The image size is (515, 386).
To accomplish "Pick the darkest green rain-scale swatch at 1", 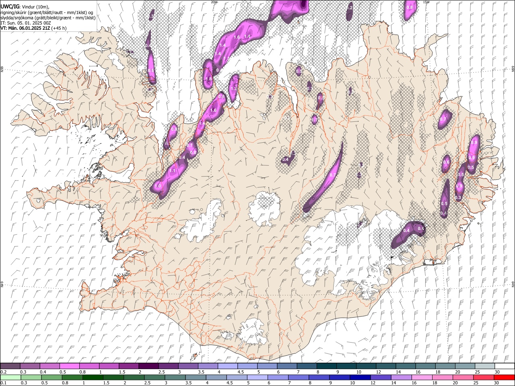I will coord(93,377).
